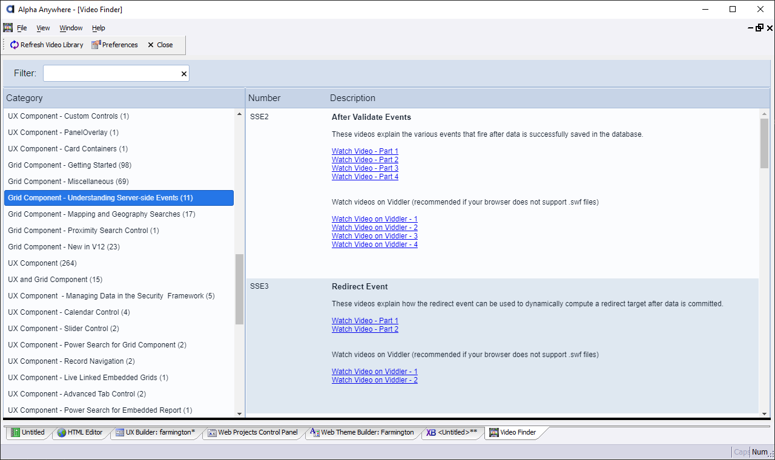Click the Video Finder filmstrip menu icon
775x460 pixels.
click(8, 28)
